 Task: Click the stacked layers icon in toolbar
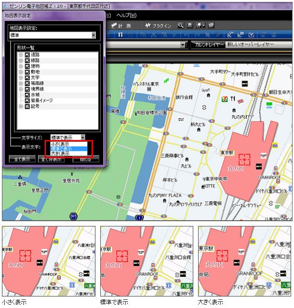tap(211, 25)
